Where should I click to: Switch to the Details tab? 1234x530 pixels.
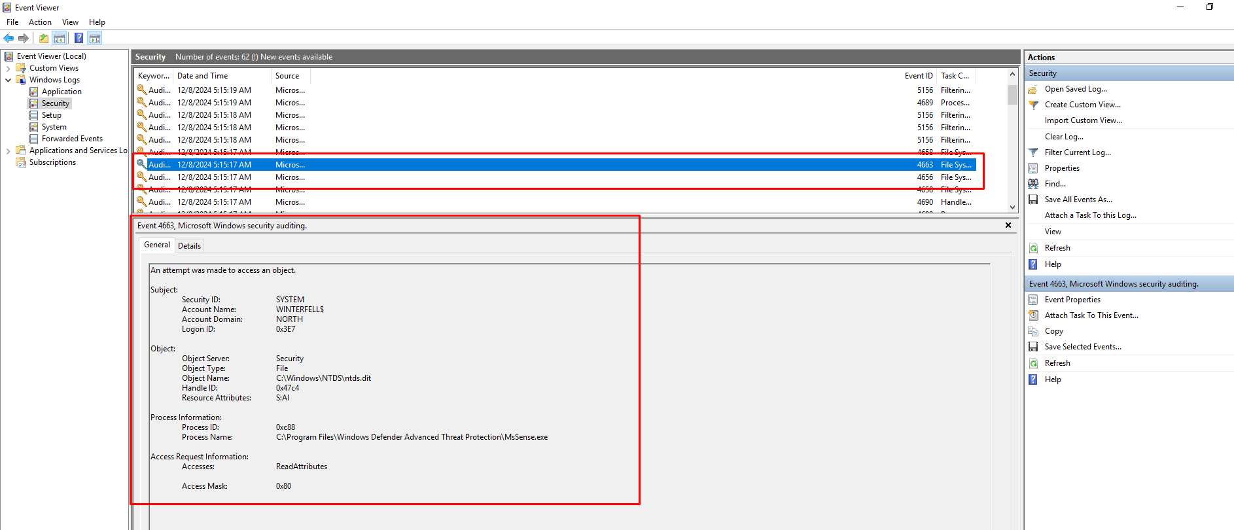coord(189,246)
